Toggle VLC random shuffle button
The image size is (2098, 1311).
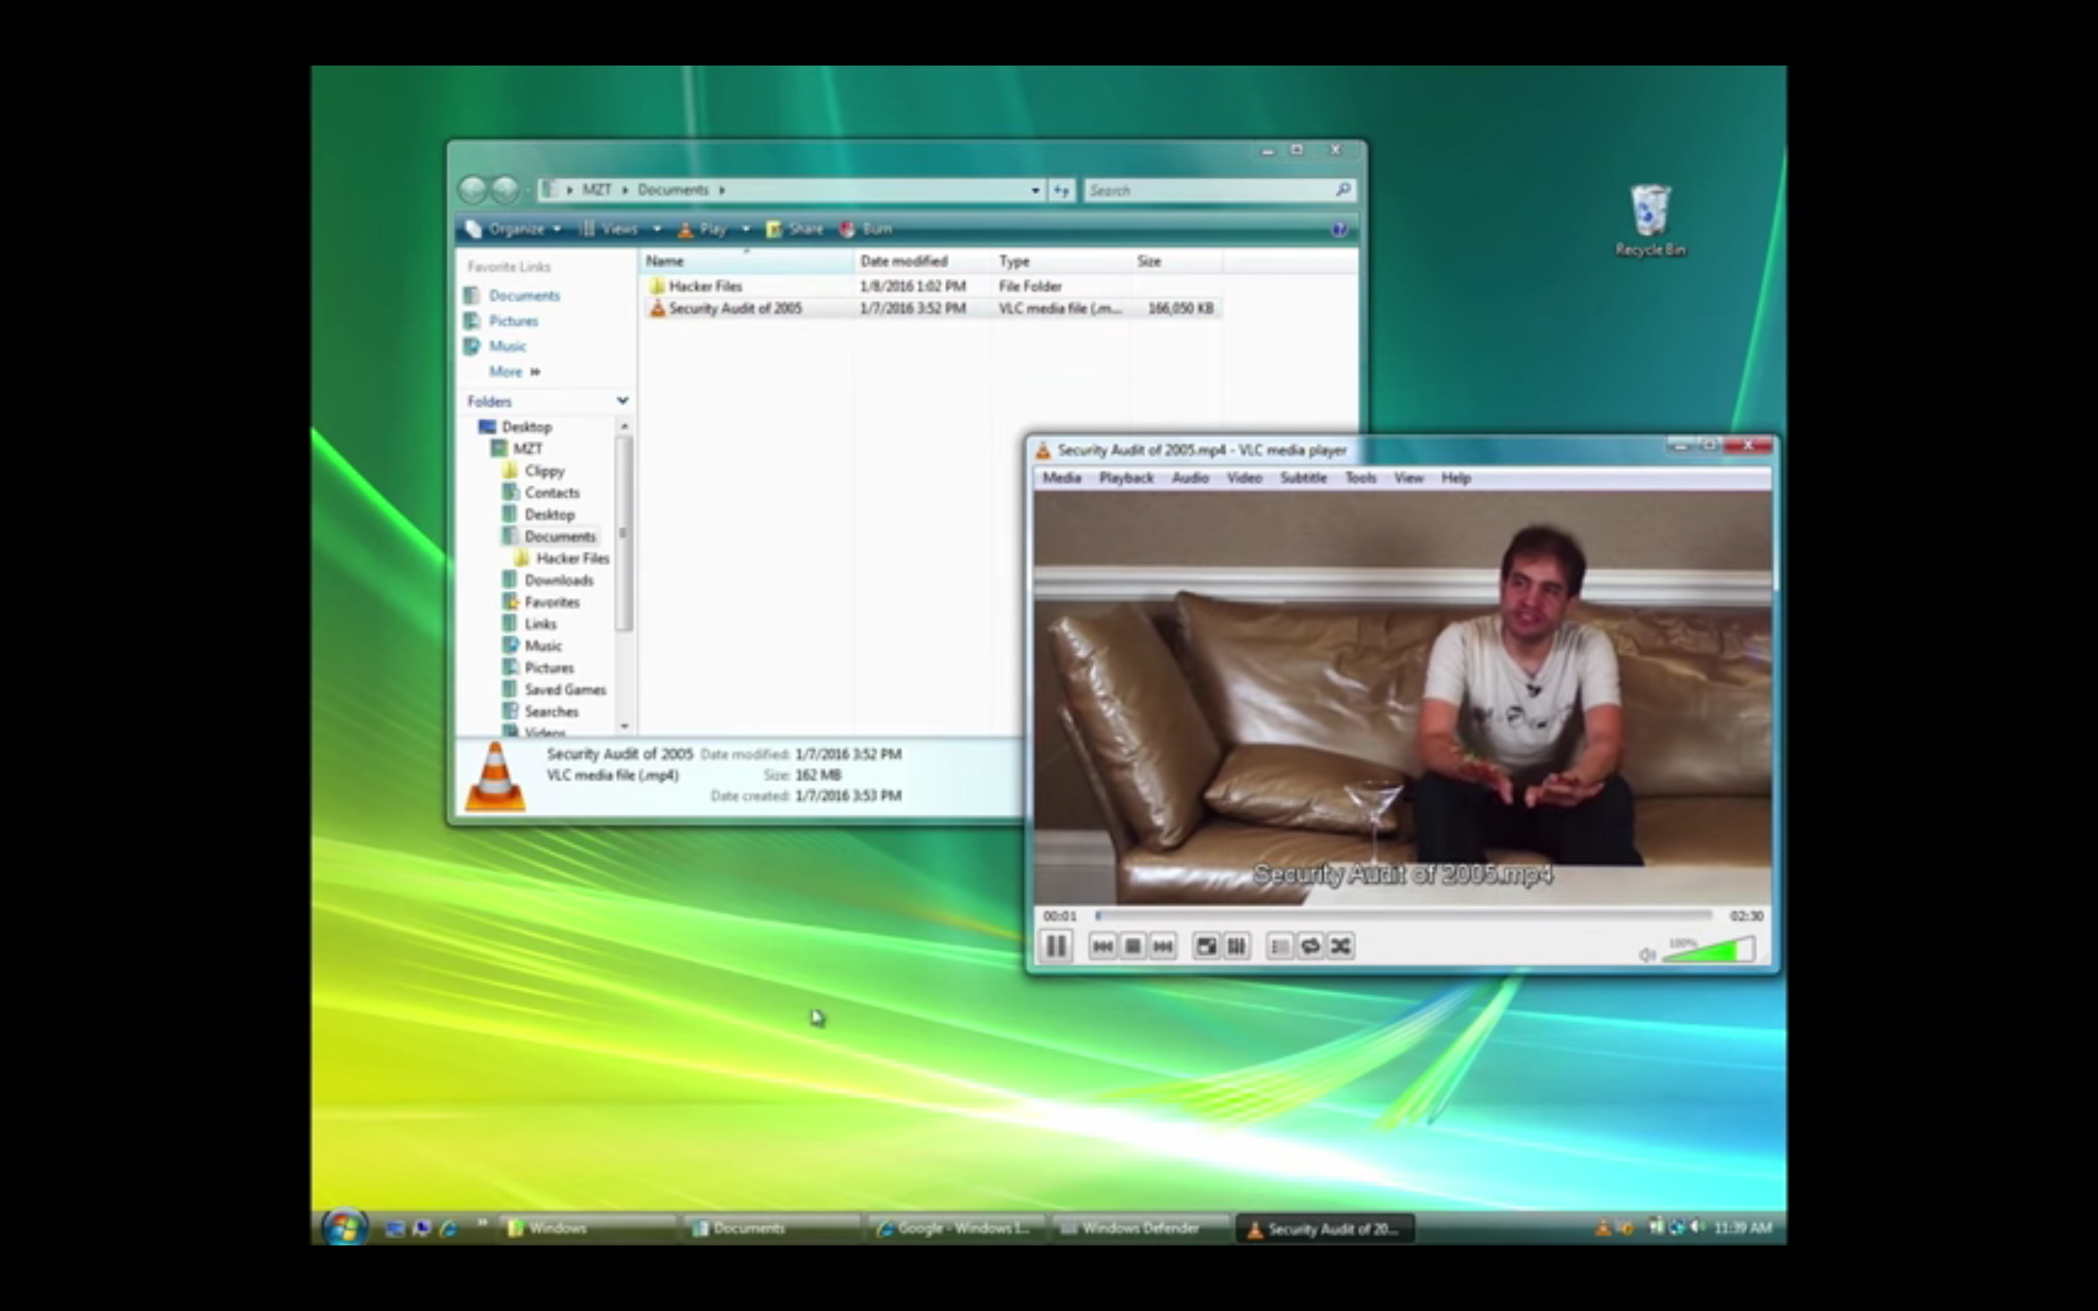1340,946
